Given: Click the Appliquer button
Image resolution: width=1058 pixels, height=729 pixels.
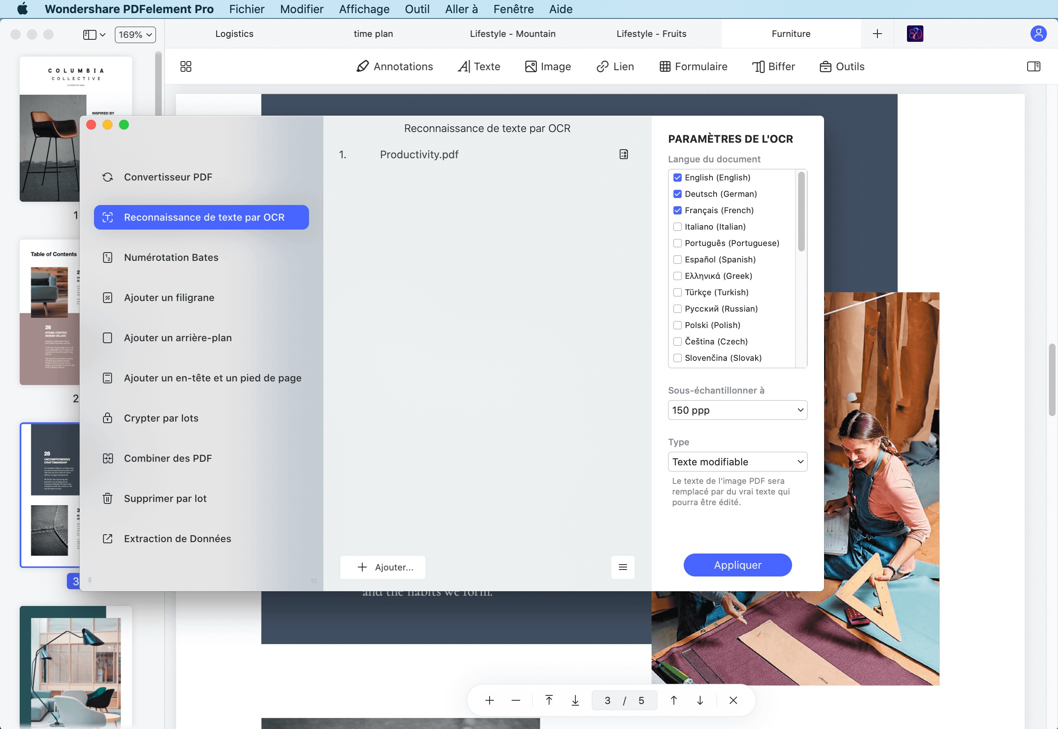Looking at the screenshot, I should point(737,565).
